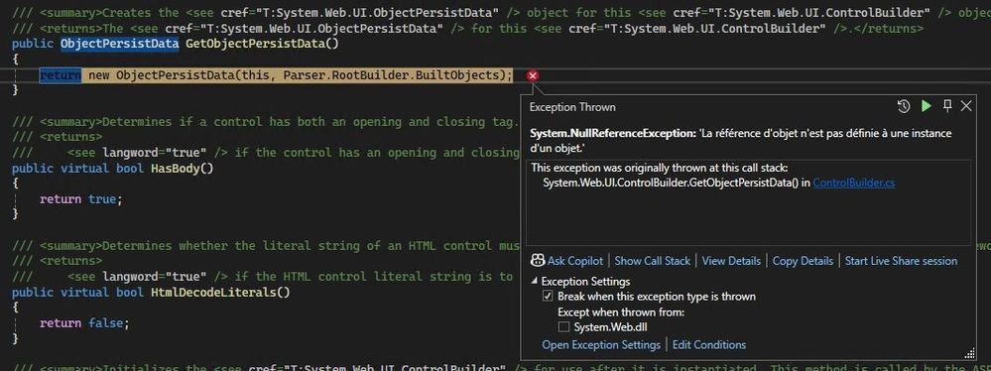Click the red exception error icon
Screen dimensions: 991x371
[533, 75]
